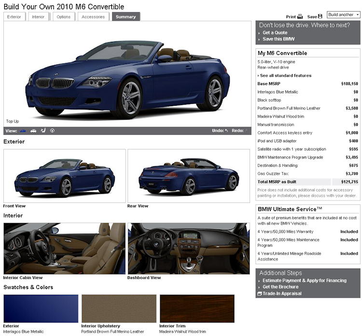Click the Save text label
The width and height of the screenshot is (362, 336).
pyautogui.click(x=312, y=17)
